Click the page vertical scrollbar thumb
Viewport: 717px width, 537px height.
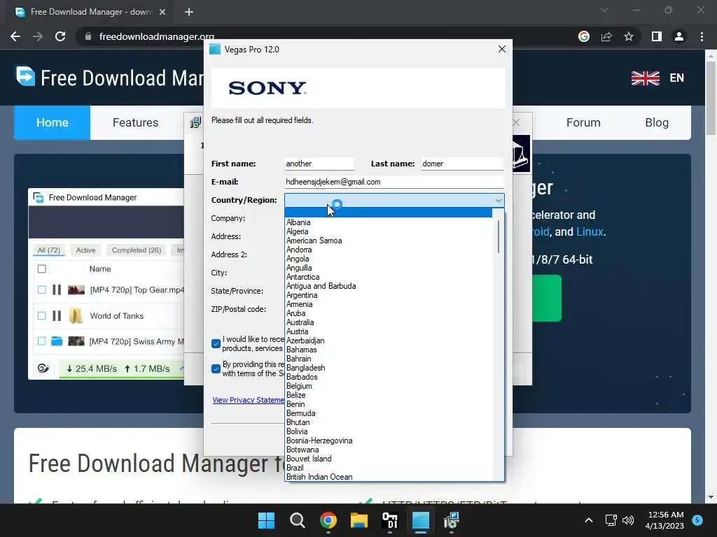tap(711, 98)
